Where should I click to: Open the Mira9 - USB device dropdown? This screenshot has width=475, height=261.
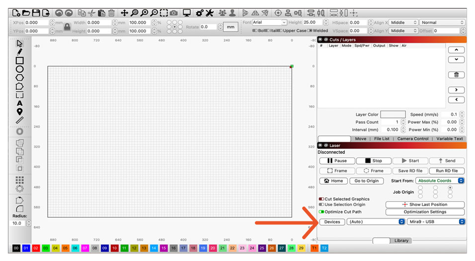436,222
